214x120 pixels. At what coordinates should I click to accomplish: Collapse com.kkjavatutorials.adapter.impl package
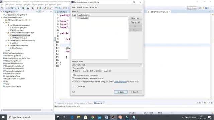(x=6, y=33)
